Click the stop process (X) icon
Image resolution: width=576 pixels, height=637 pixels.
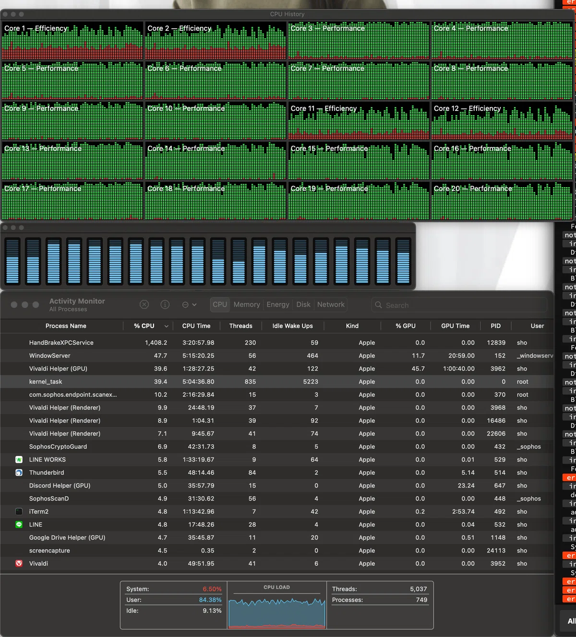point(144,304)
